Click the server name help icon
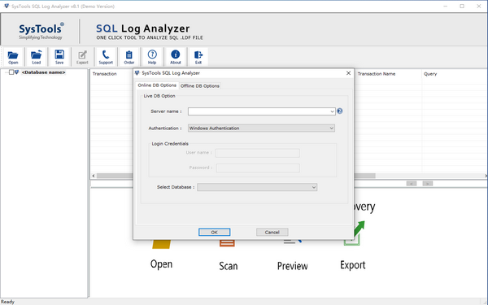 340,111
